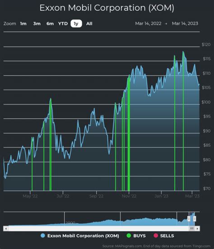Select the 1m zoom range
Screen dimensions: 214x249
[x=23, y=23]
